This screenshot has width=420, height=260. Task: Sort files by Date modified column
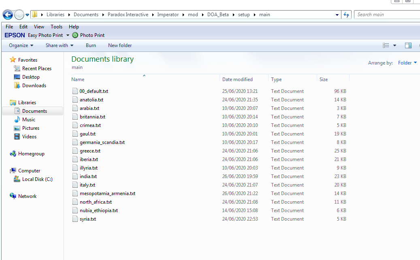click(x=237, y=80)
